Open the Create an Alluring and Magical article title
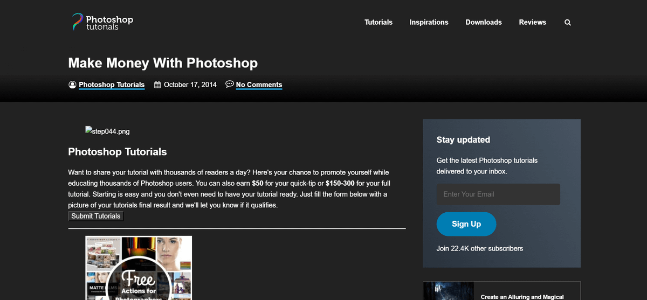The height and width of the screenshot is (300, 647). [521, 296]
